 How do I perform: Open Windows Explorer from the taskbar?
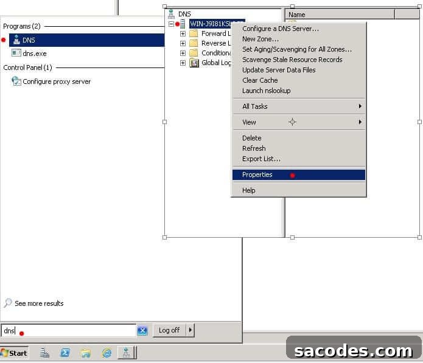point(86,353)
